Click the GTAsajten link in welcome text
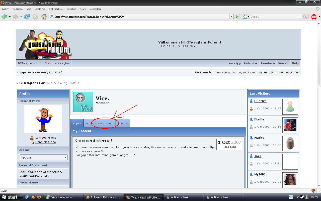Image resolution: width=321 pixels, height=201 pixels. (186, 46)
